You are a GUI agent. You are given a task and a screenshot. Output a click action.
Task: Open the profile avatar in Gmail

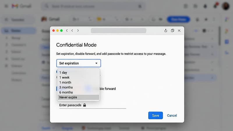226,6
